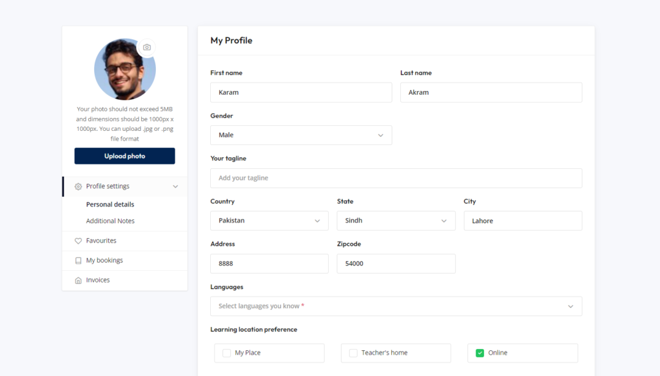Click the City field containing Lahore

523,221
